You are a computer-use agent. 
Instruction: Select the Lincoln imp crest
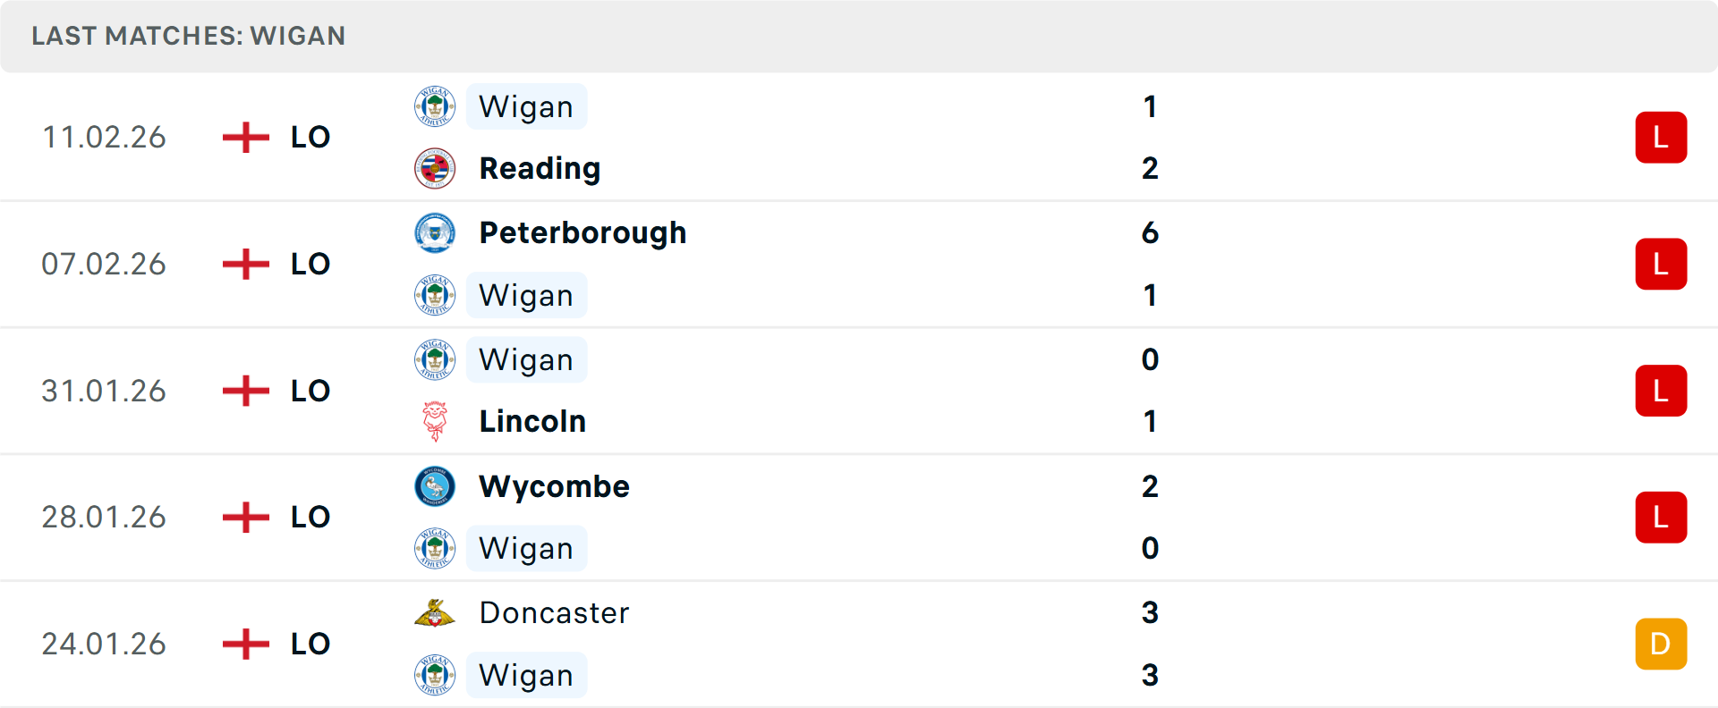pyautogui.click(x=435, y=420)
